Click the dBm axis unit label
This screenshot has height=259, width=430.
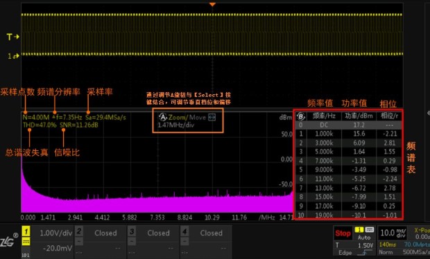[x=286, y=118]
